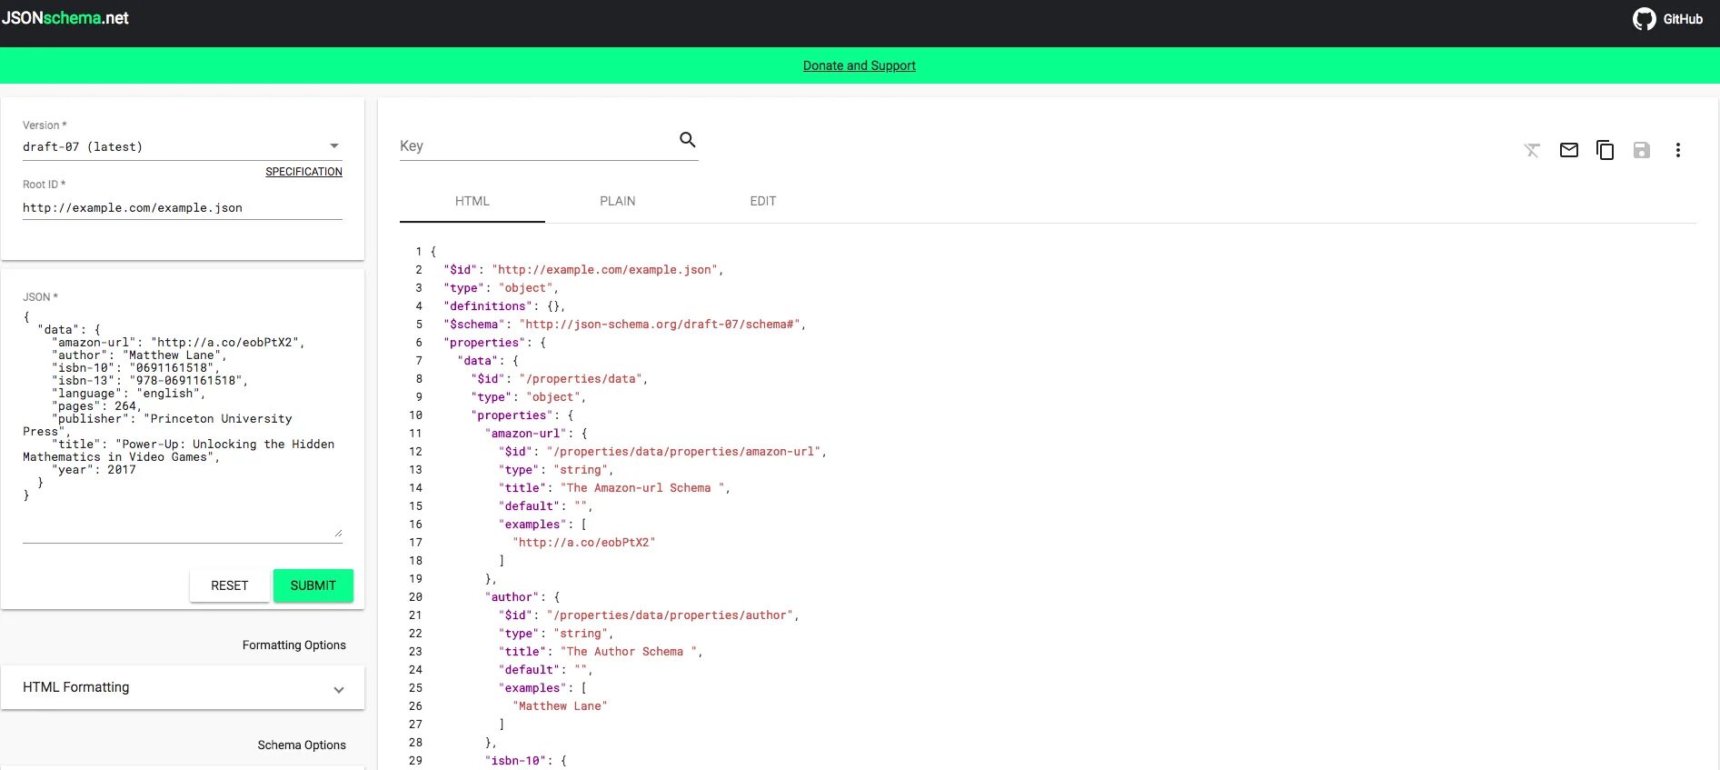Click the "http://a.co/eobPtX2" example value

click(583, 543)
